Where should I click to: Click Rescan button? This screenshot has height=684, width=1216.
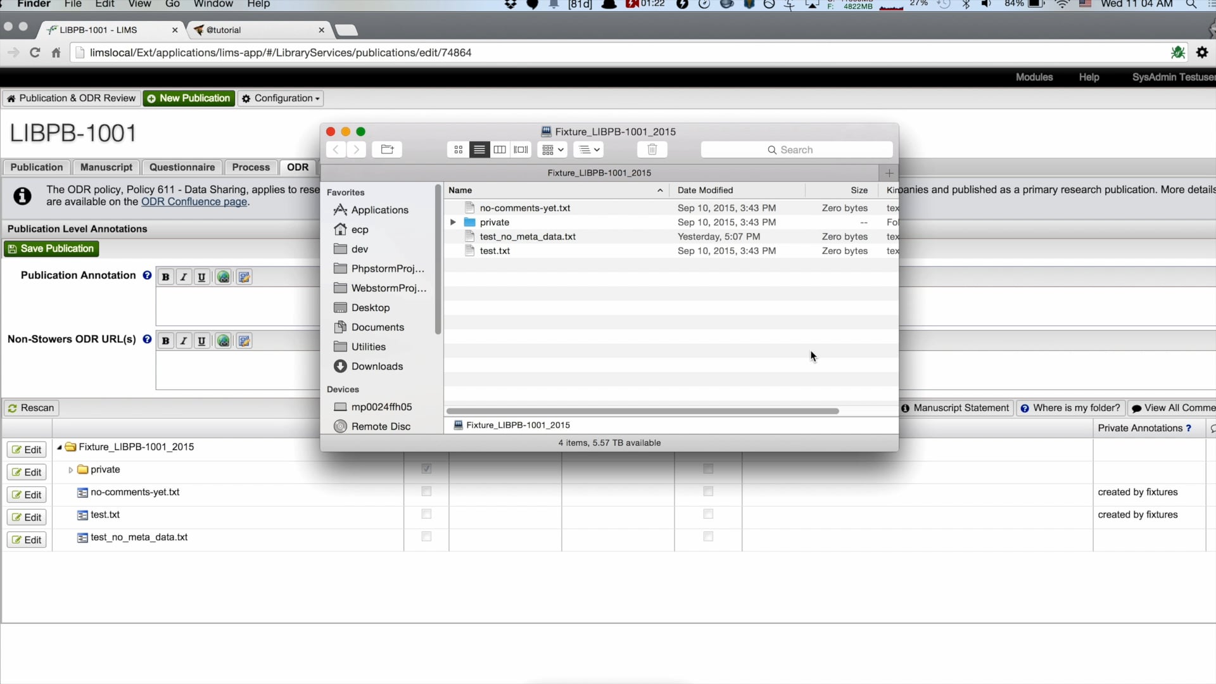point(31,408)
